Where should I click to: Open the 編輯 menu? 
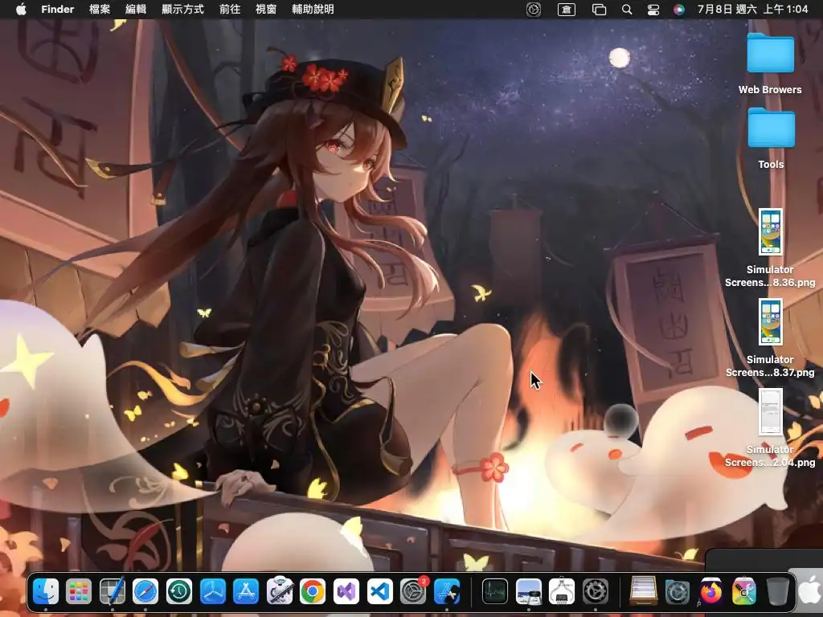[135, 9]
